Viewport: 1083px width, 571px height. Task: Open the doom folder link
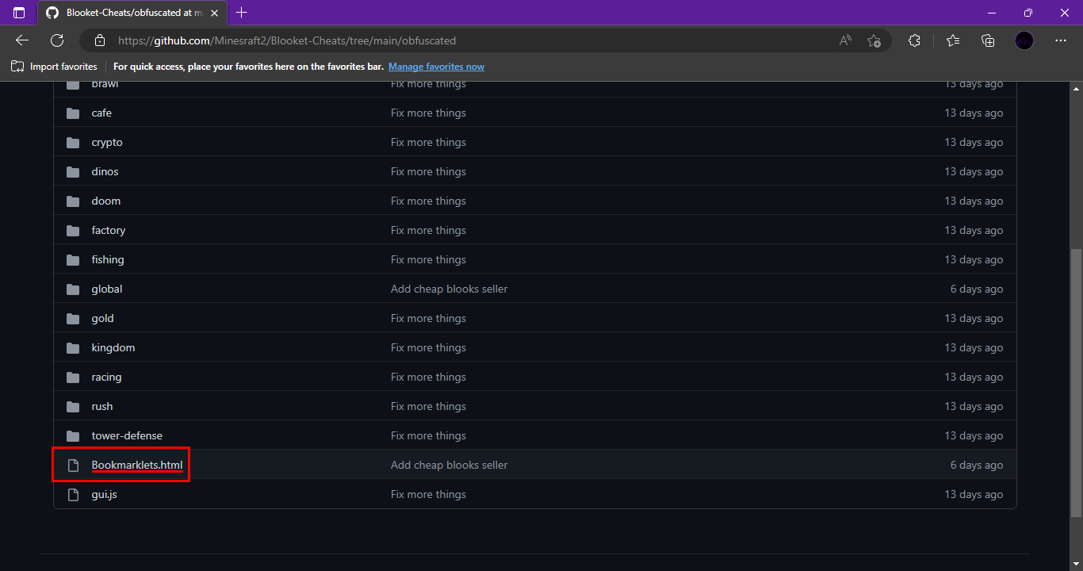click(x=106, y=201)
